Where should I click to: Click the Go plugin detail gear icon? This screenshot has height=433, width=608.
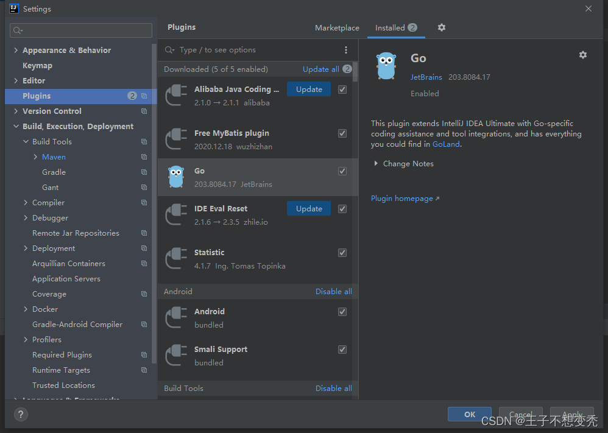click(x=583, y=55)
